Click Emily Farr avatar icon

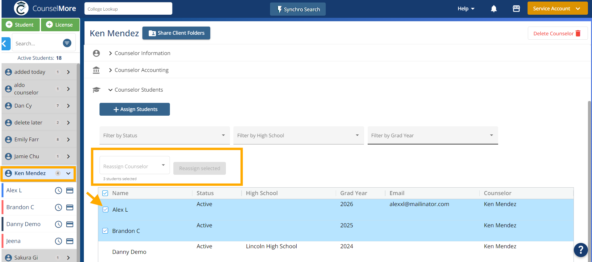click(x=8, y=139)
